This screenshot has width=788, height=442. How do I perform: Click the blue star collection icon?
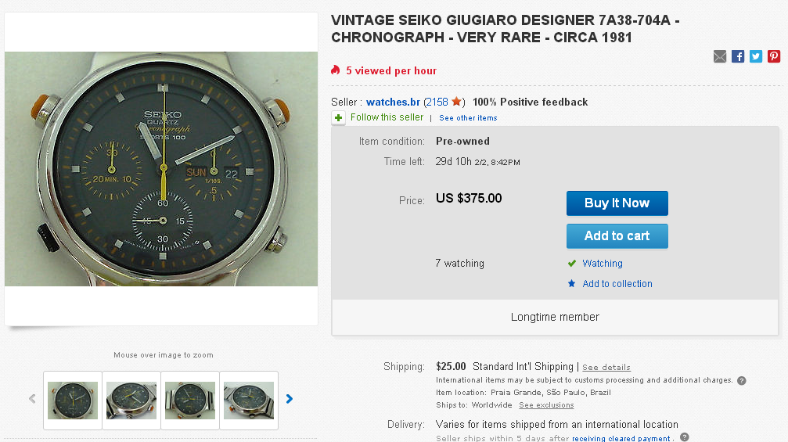(x=572, y=284)
